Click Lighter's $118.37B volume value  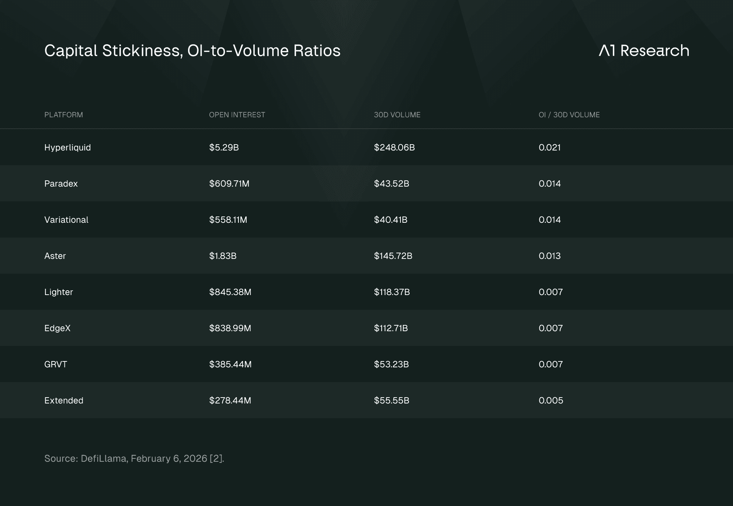pos(392,292)
